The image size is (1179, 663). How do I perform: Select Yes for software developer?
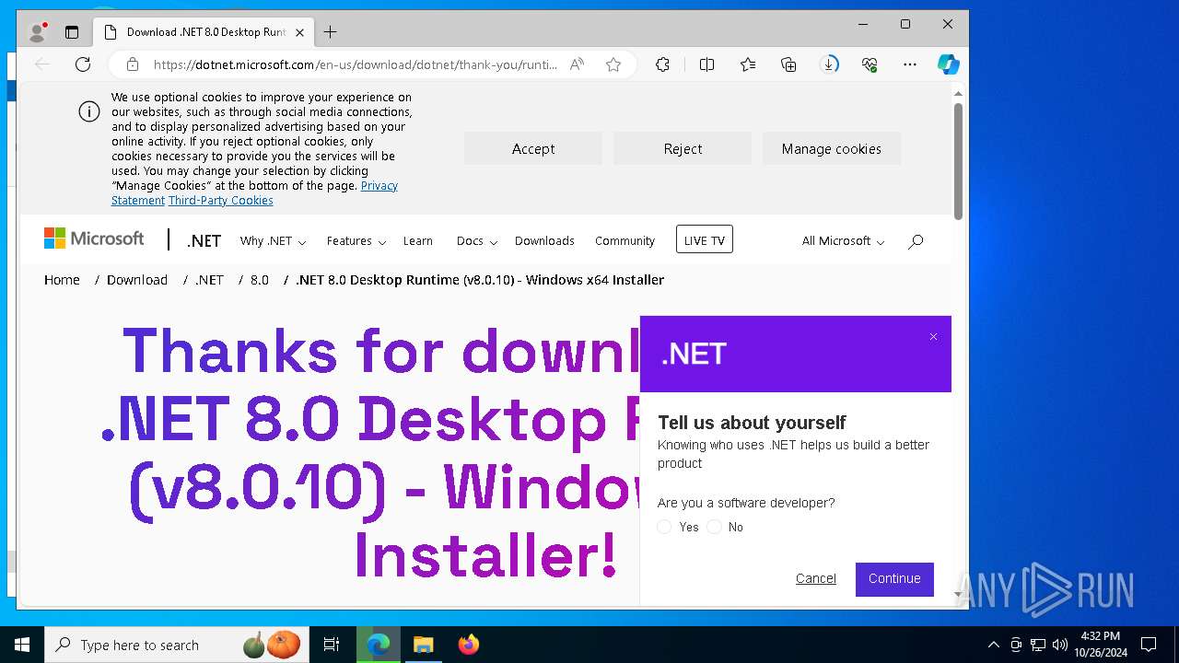click(664, 527)
